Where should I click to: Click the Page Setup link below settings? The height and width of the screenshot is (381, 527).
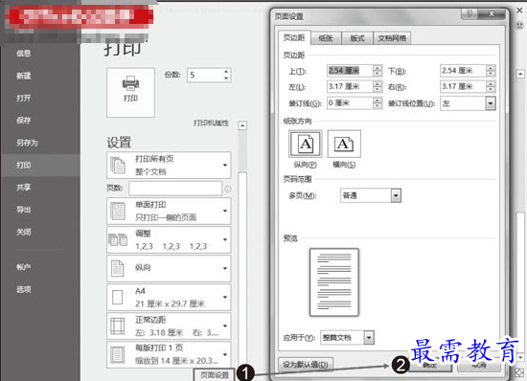(215, 375)
